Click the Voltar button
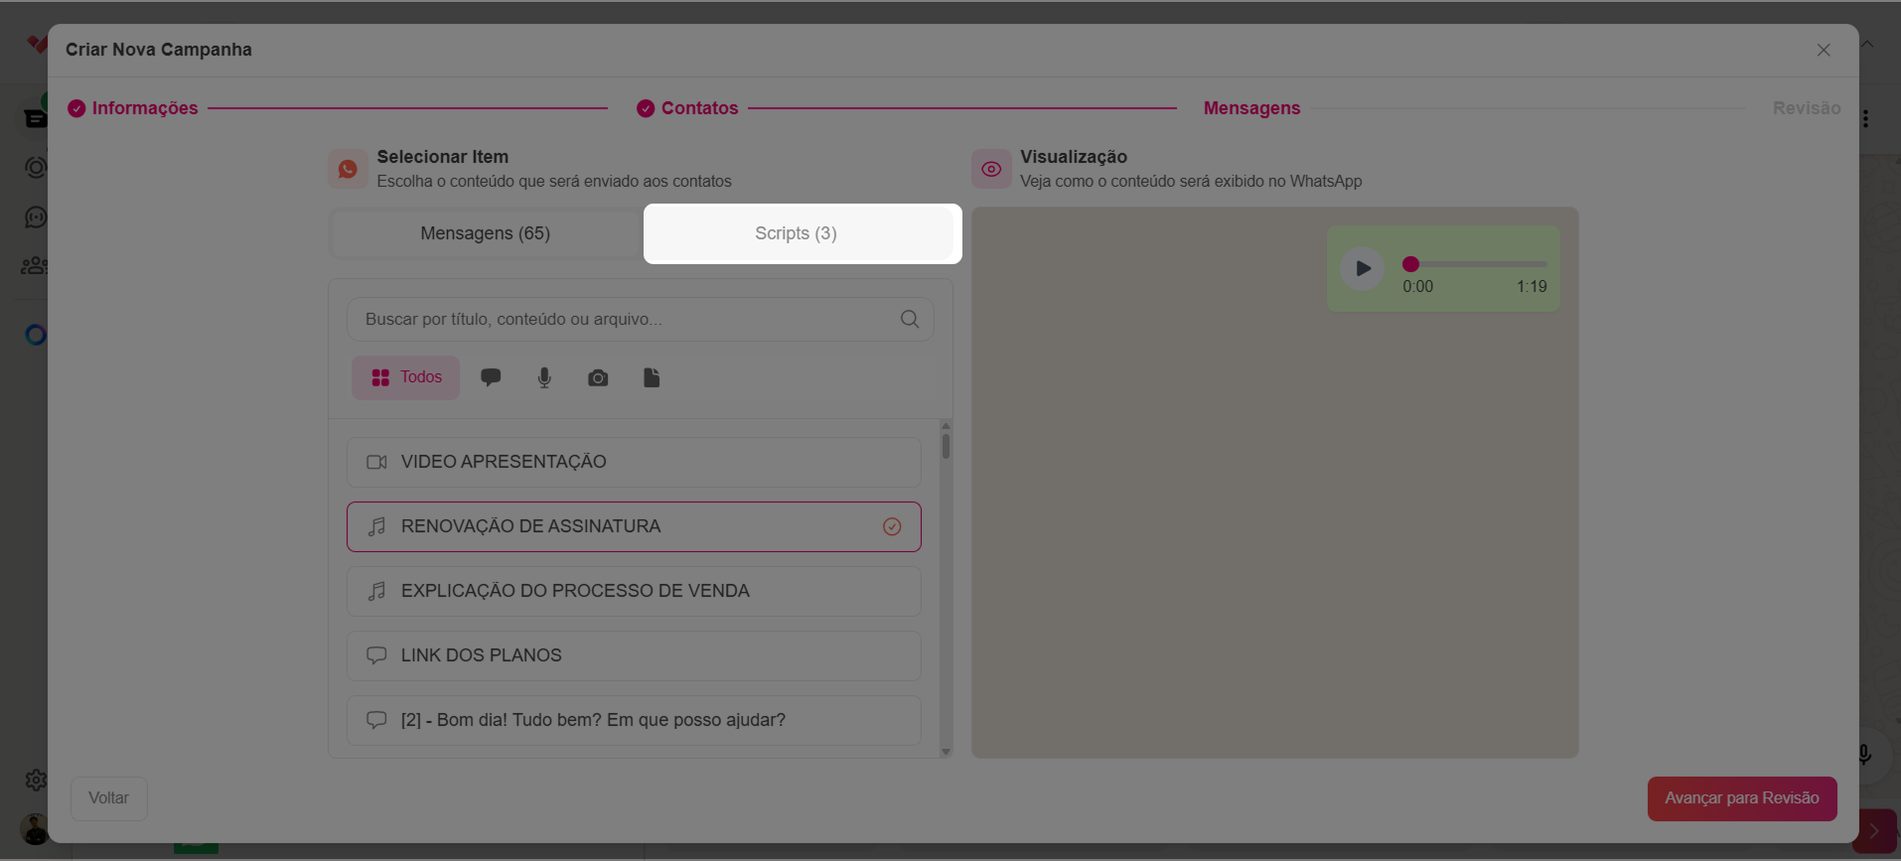The image size is (1901, 861). tap(108, 798)
